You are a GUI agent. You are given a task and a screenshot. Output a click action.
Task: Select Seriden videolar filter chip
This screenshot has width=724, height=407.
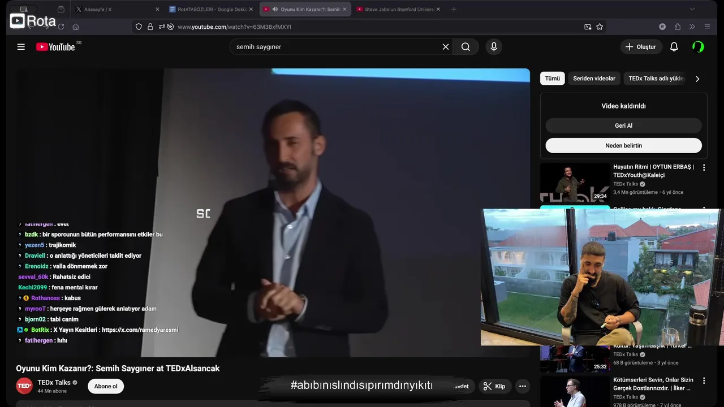[594, 79]
